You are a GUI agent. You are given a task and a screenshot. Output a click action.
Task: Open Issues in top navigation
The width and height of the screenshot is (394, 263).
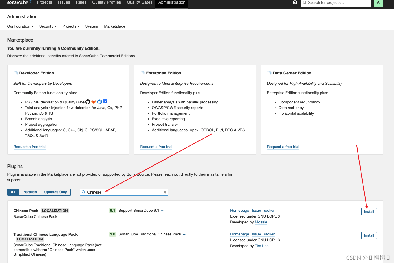coord(64,2)
